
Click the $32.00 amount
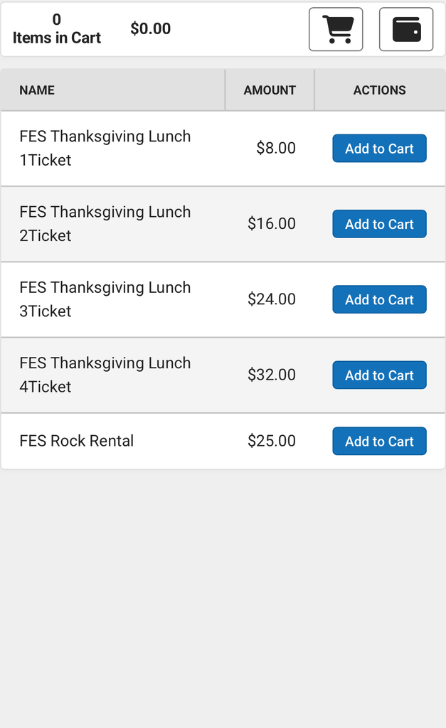pos(272,375)
